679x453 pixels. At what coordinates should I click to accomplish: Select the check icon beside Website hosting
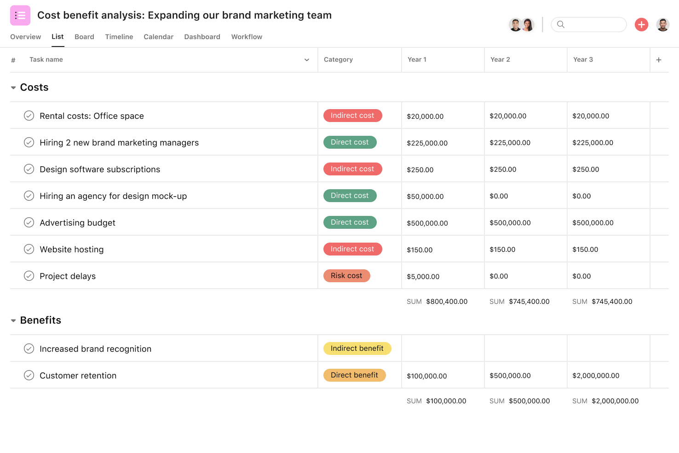pyautogui.click(x=29, y=249)
